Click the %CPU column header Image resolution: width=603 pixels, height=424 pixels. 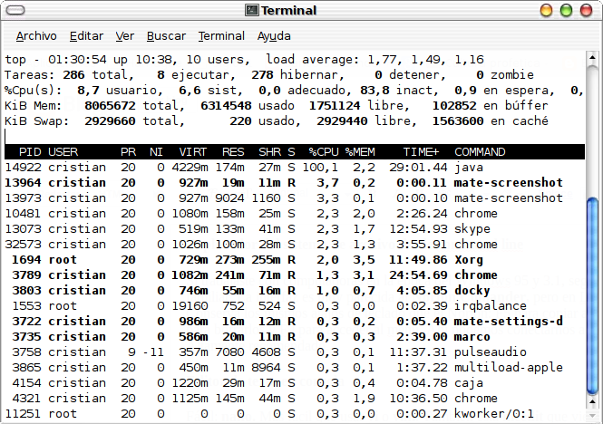[x=324, y=152]
